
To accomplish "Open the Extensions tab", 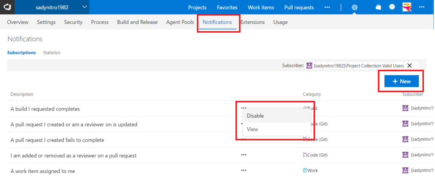I will click(x=252, y=22).
